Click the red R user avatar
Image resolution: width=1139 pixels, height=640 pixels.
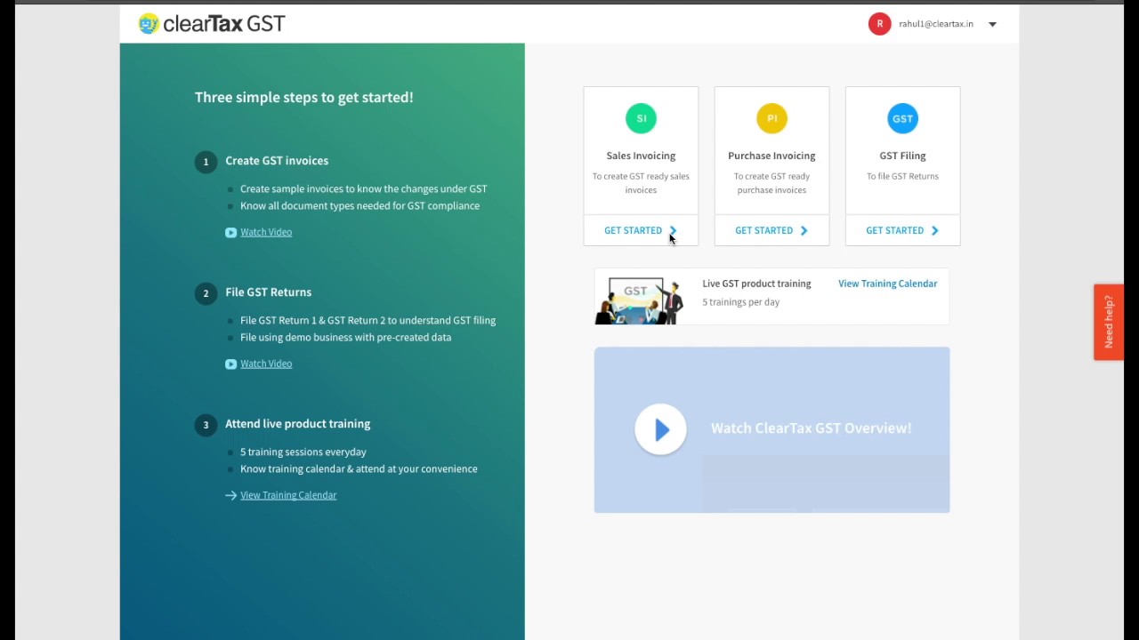[x=879, y=24]
